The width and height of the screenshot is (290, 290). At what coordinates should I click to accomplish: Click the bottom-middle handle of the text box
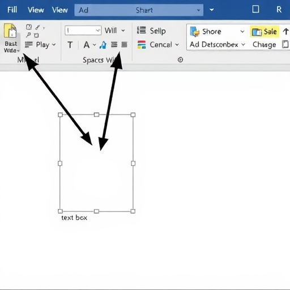pyautogui.click(x=96, y=211)
